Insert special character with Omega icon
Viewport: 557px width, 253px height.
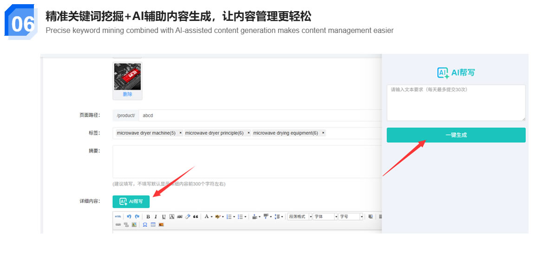[x=145, y=225]
